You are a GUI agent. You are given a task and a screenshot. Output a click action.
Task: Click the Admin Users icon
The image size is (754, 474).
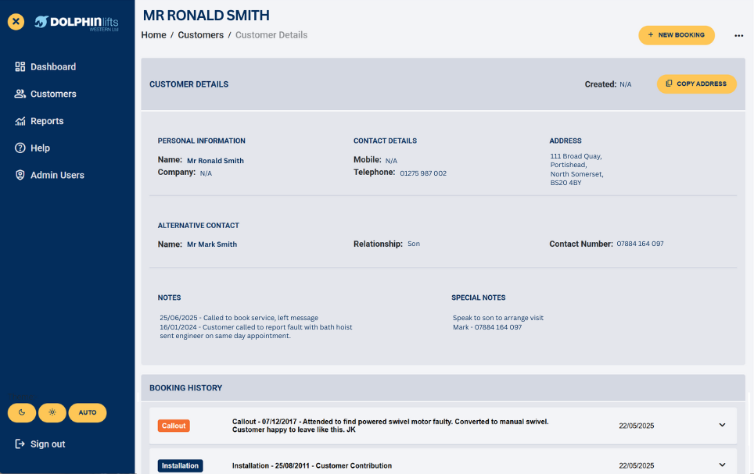(20, 175)
